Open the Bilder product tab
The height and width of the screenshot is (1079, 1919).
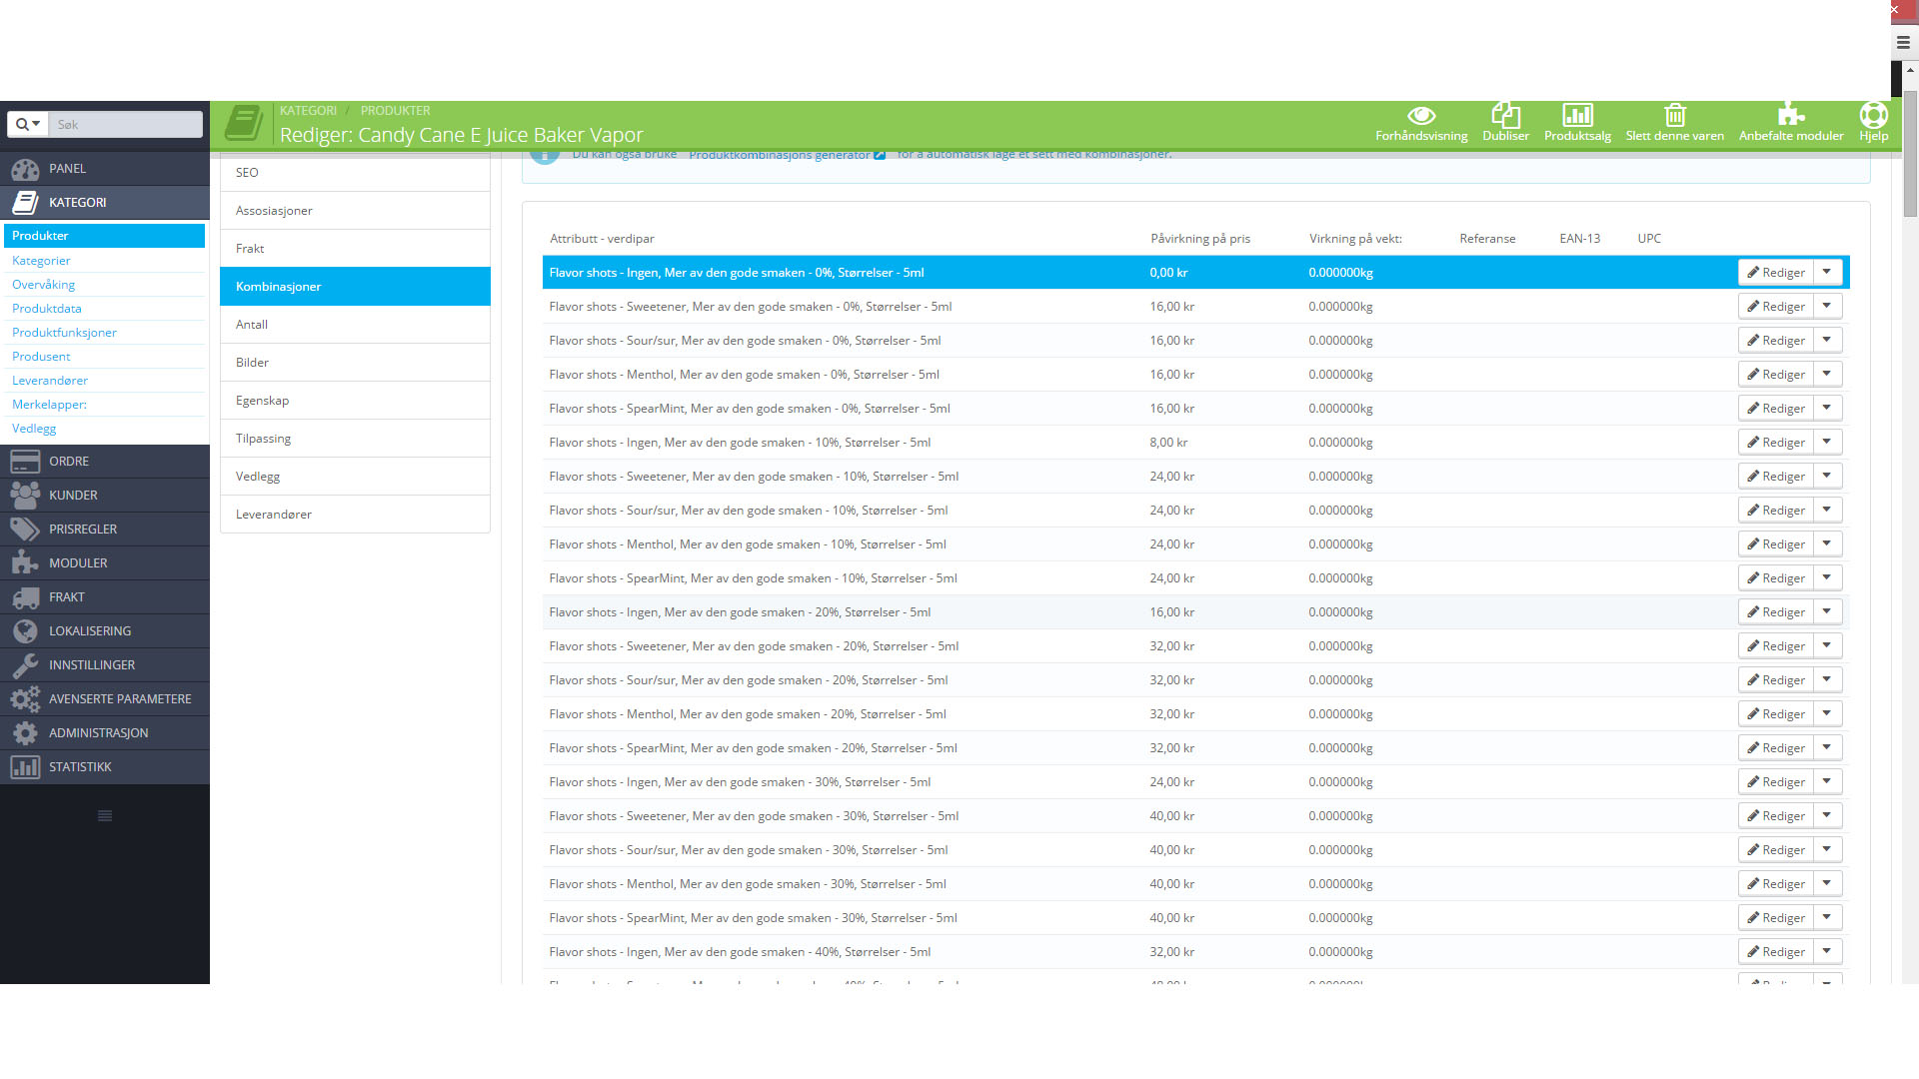coord(252,363)
